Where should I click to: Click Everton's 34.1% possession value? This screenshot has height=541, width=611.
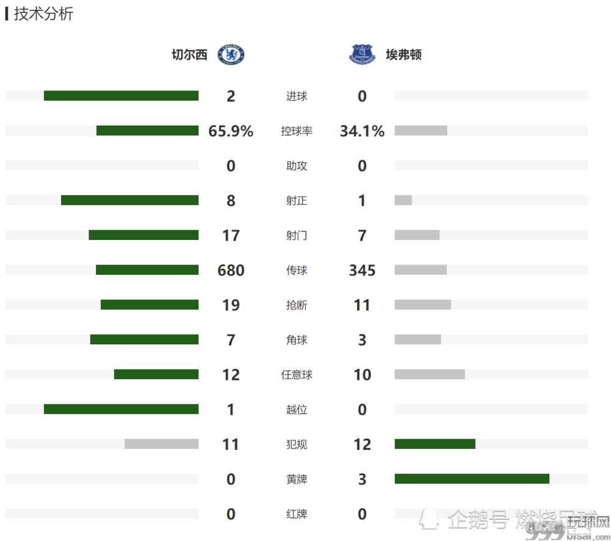pos(362,131)
